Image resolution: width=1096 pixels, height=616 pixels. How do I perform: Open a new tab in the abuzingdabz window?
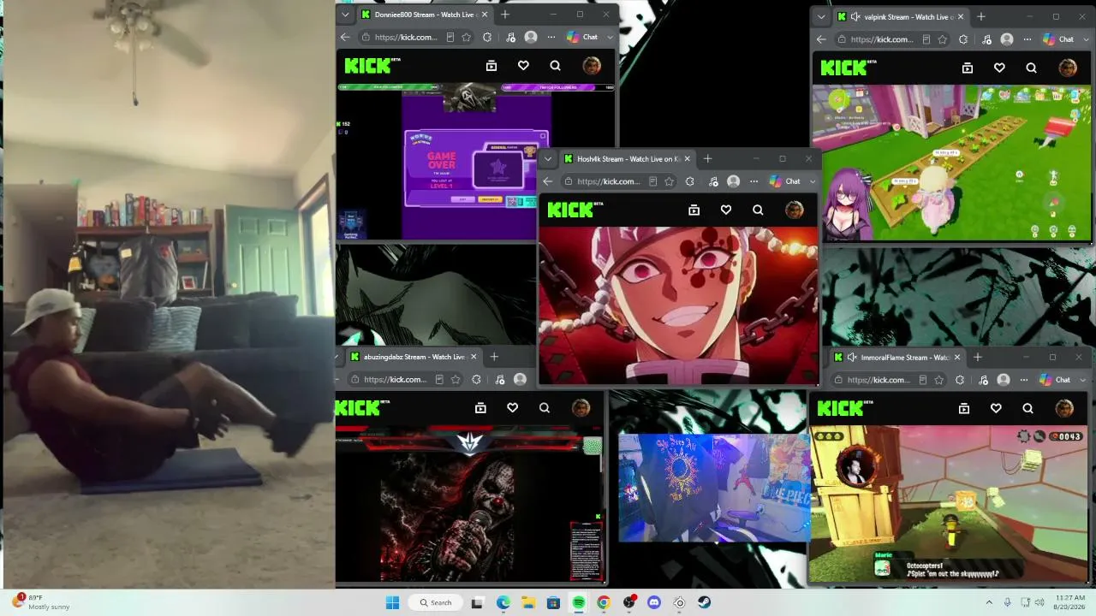click(494, 357)
